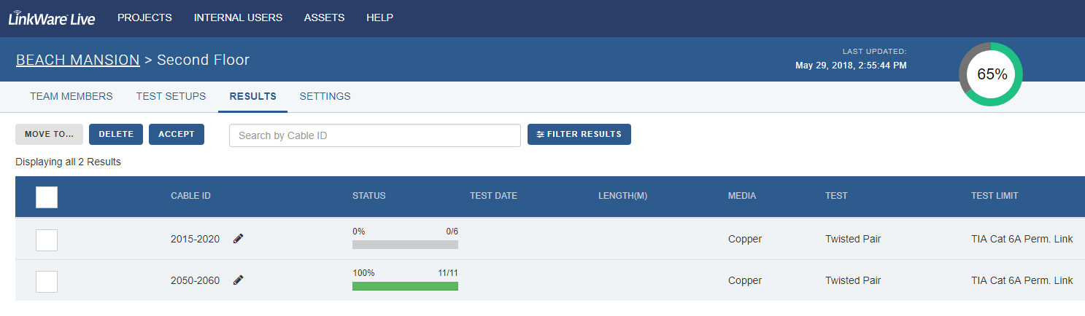Click the Accept button
This screenshot has height=316, width=1085.
coord(177,135)
